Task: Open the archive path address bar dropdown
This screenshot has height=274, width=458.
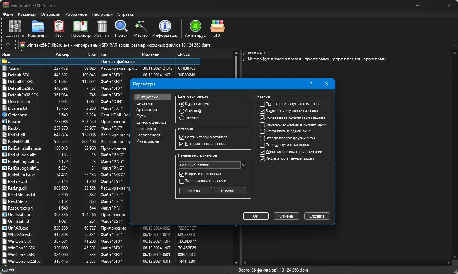Action: click(x=454, y=45)
